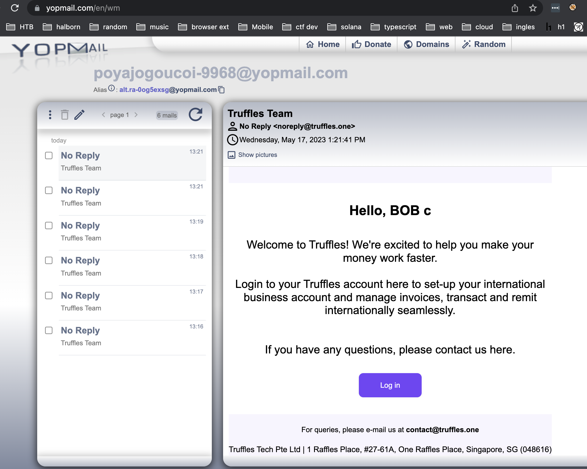Select the 13:16 mail checkbox
This screenshot has width=587, height=469.
coord(49,330)
